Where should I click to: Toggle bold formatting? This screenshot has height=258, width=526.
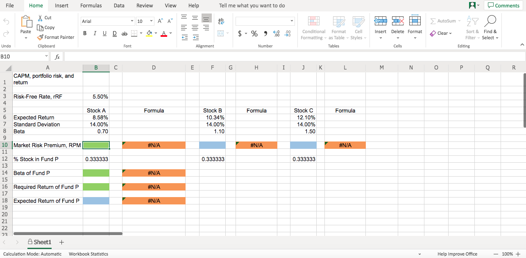tap(85, 33)
